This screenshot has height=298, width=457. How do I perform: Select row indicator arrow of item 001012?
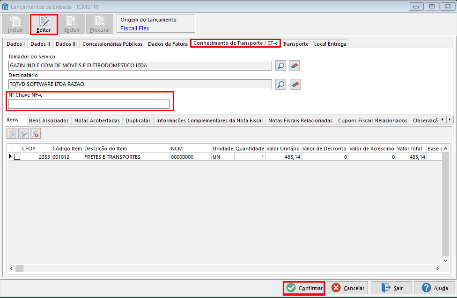click(x=10, y=156)
